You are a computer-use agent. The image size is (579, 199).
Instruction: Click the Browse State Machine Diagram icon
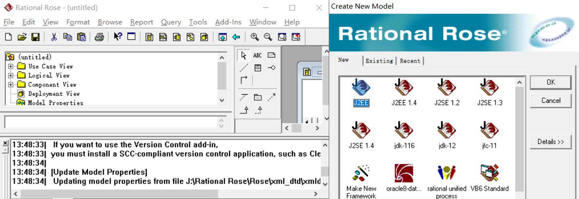(190, 37)
